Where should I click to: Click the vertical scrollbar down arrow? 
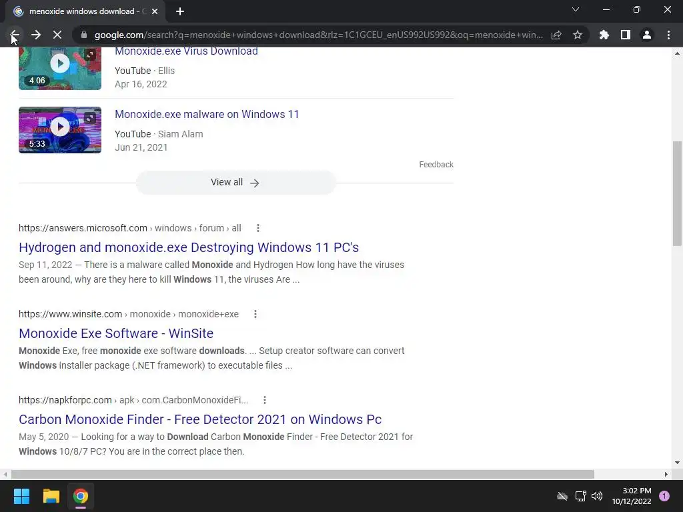click(x=677, y=463)
